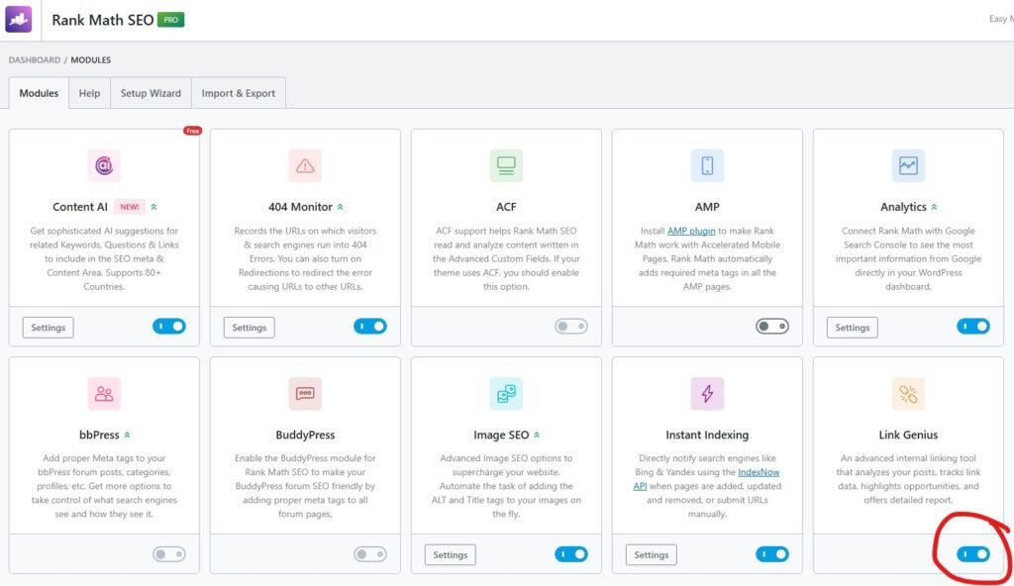Click the upgrade arrows beside 404 Monitor

click(341, 207)
